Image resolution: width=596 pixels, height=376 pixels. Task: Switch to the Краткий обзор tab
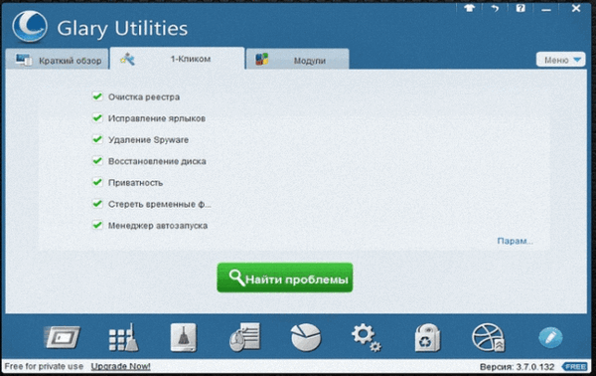(58, 60)
